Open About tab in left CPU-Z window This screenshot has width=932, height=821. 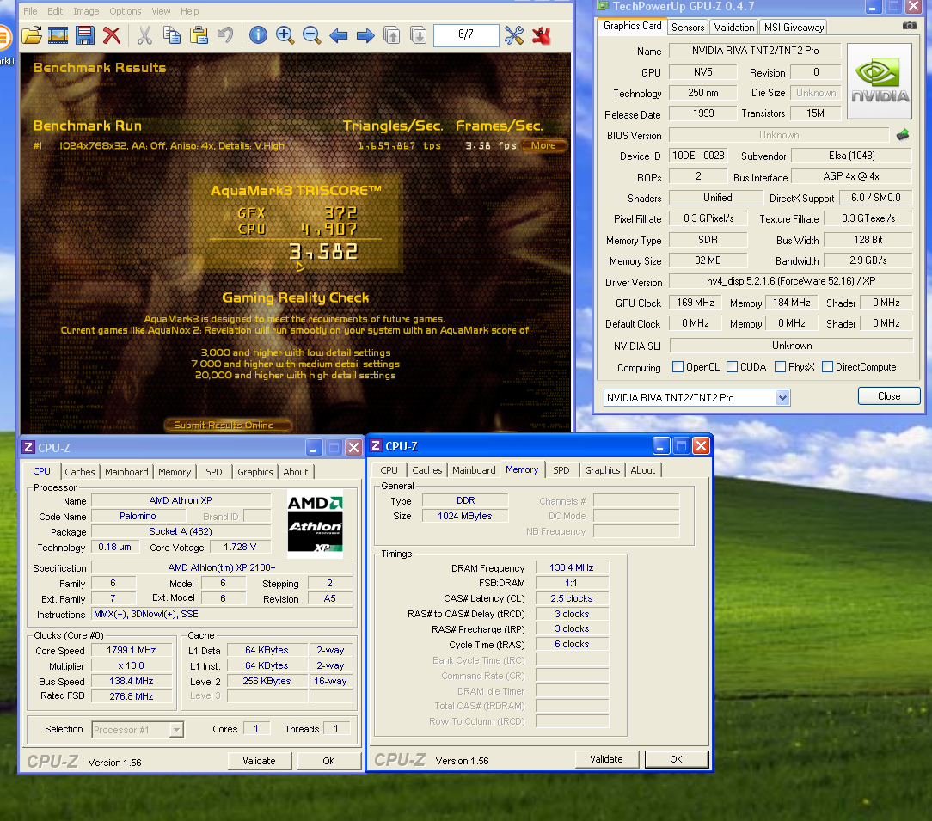point(296,471)
